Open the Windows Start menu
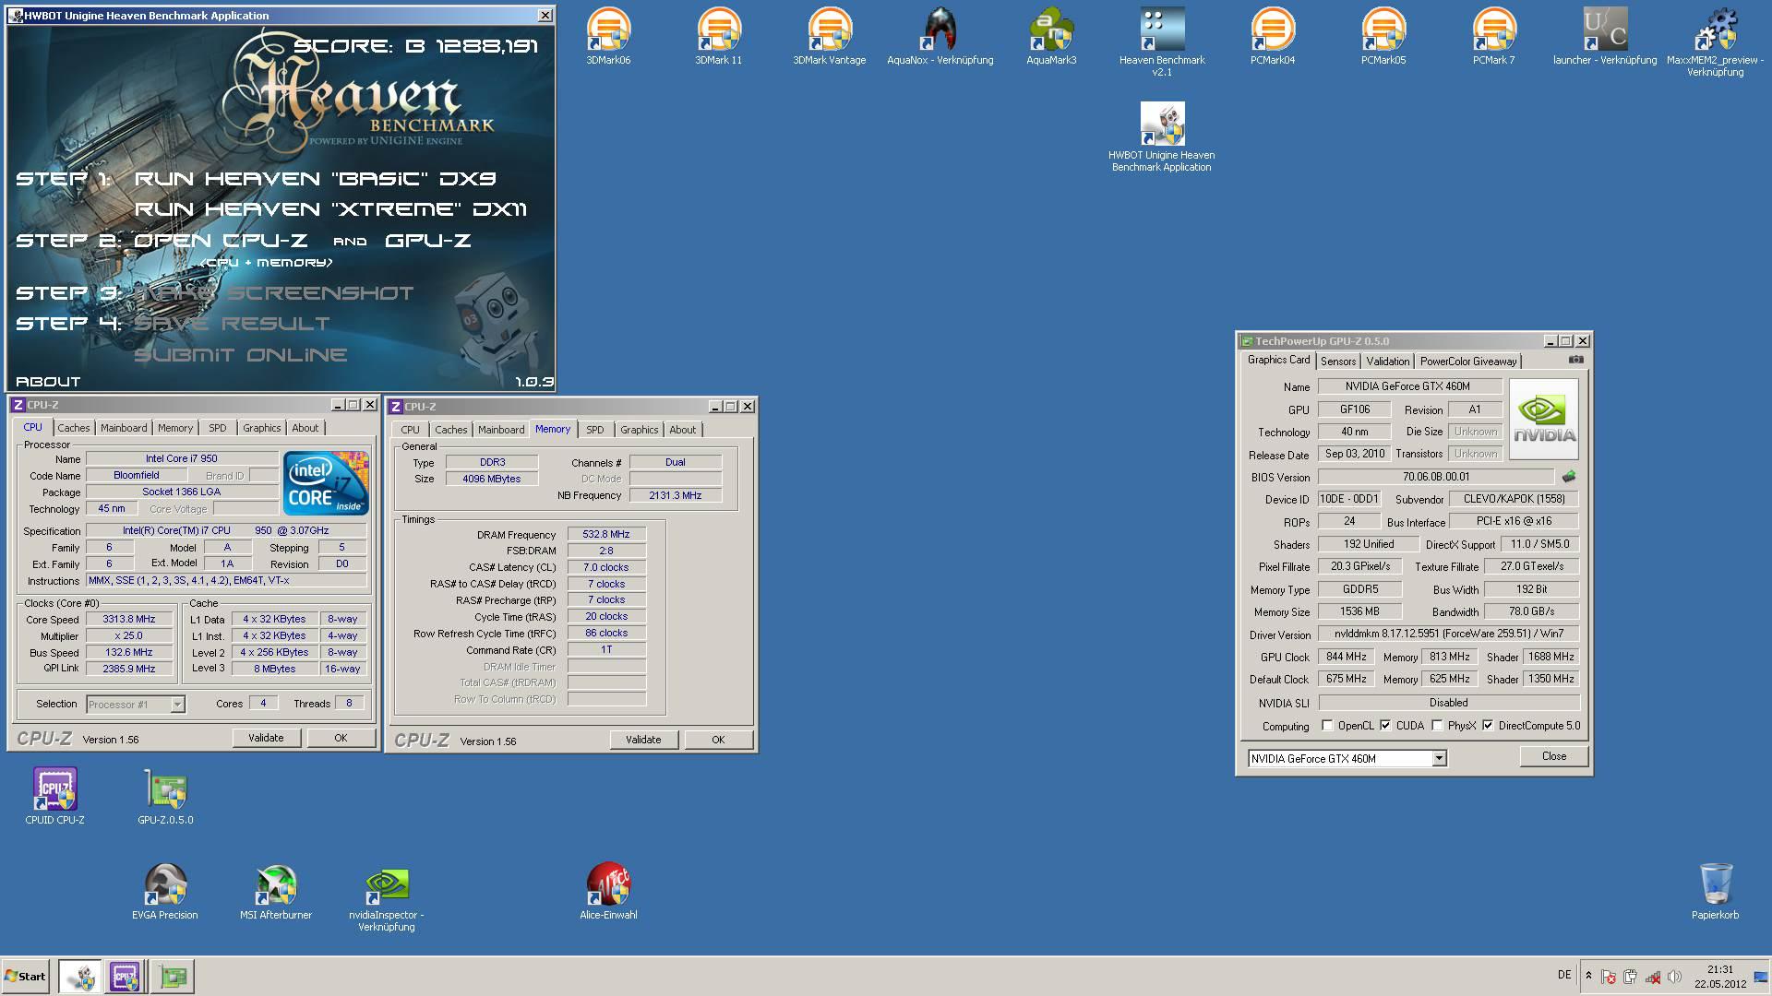1772x996 pixels. (x=25, y=976)
